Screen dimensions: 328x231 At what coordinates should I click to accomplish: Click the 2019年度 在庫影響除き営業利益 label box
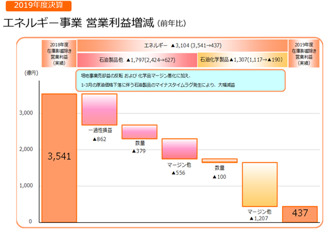tap(304, 54)
